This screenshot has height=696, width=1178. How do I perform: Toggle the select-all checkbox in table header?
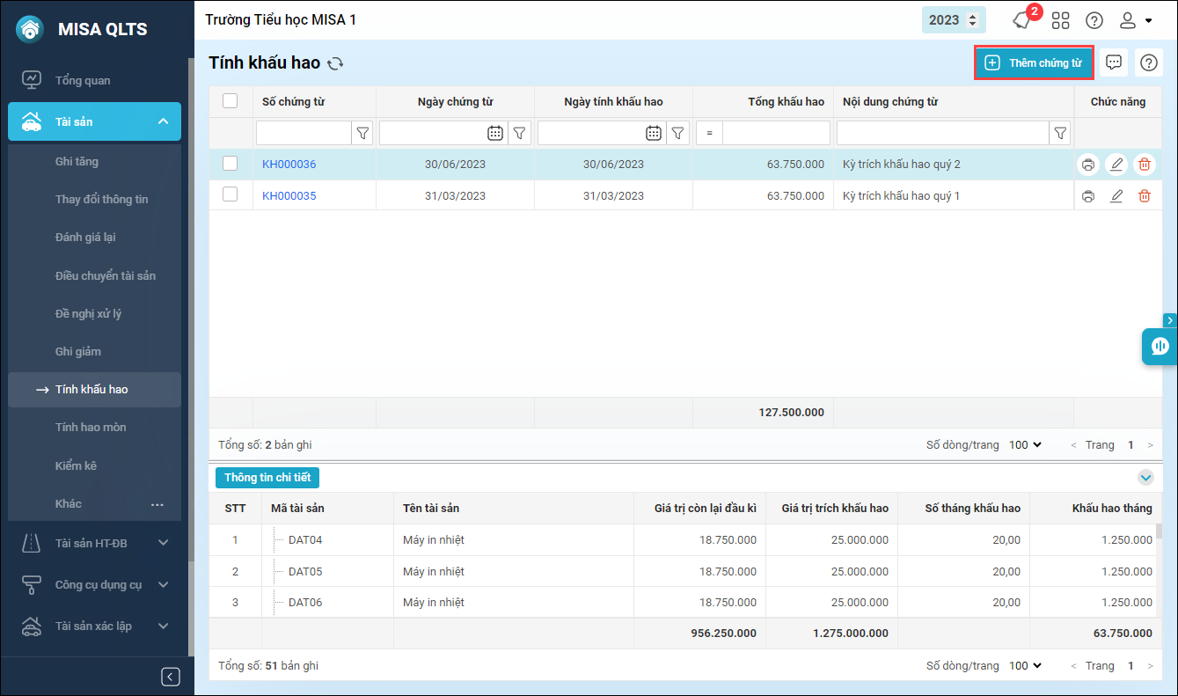230,101
